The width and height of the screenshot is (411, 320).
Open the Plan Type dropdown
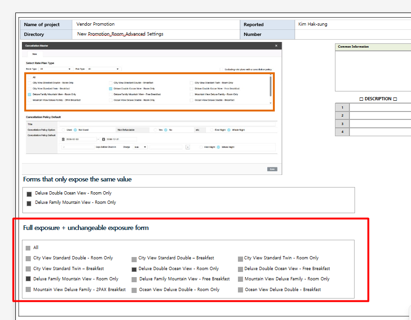[104, 69]
